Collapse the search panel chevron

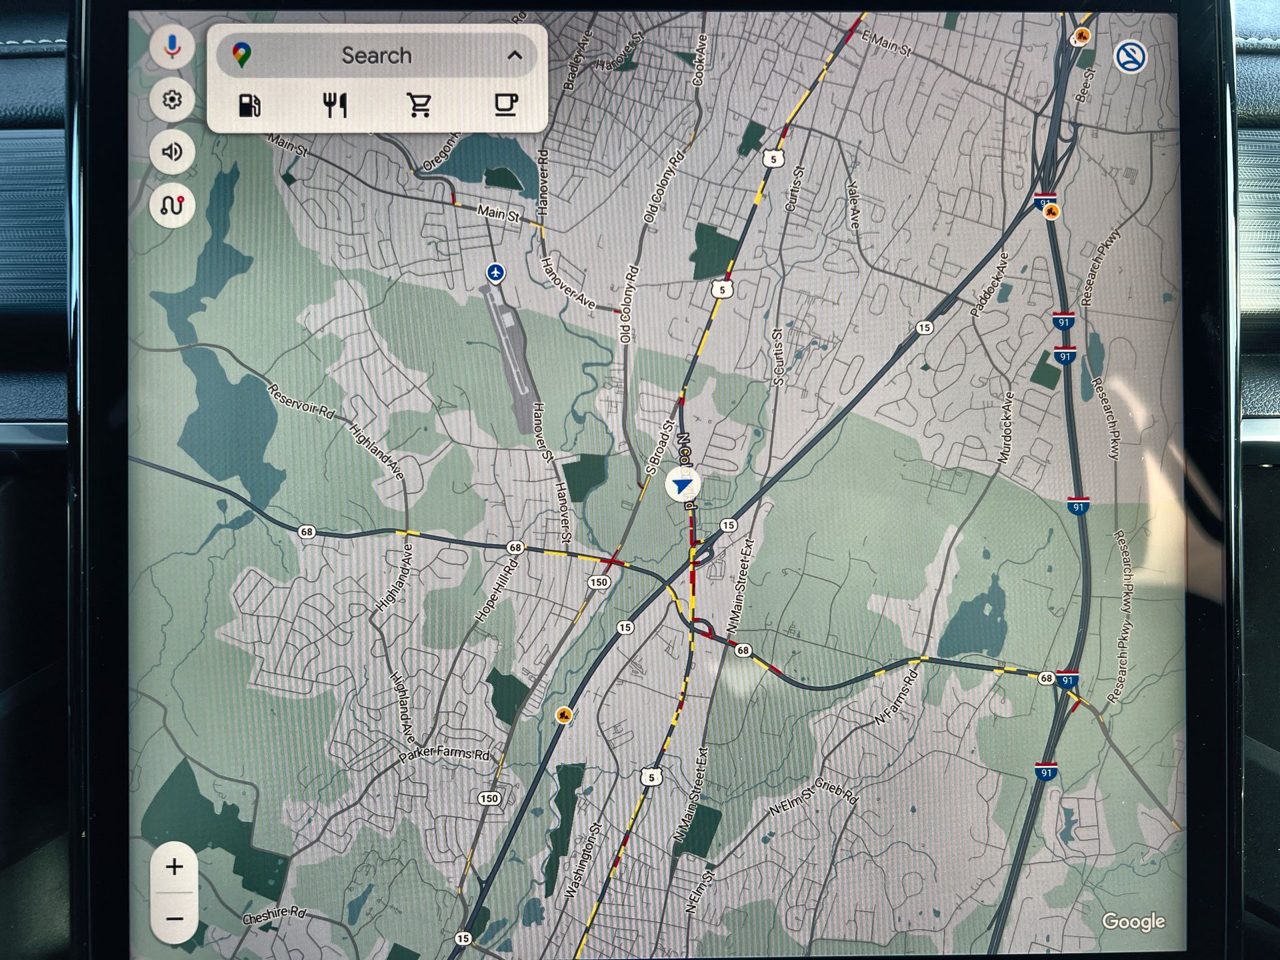(515, 56)
